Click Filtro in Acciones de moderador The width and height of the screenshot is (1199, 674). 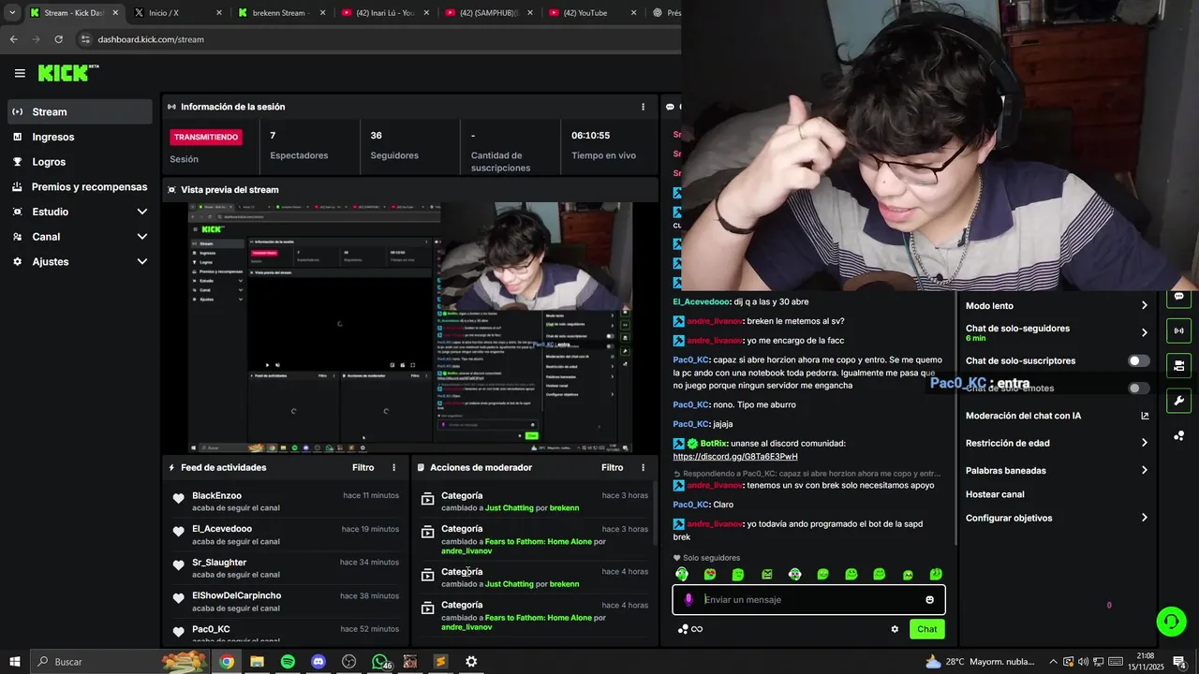click(612, 467)
